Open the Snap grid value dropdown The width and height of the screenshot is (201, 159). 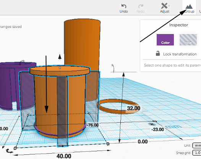pos(197,153)
